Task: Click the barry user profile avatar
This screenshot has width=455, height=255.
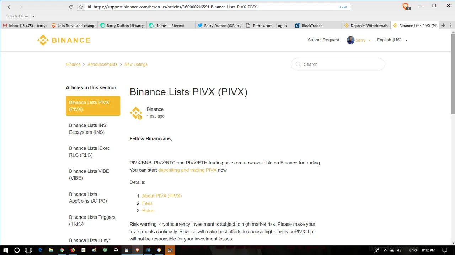Action: [x=350, y=40]
